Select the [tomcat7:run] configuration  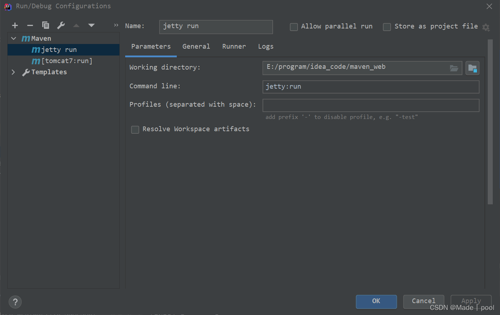click(x=63, y=61)
